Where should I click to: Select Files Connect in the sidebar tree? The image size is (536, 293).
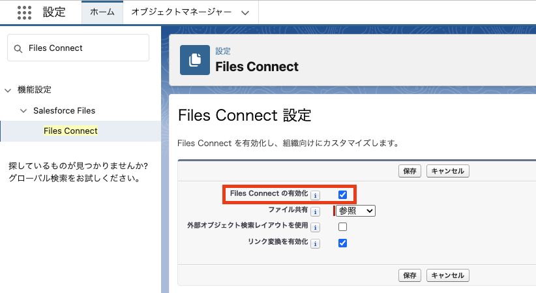(70, 131)
